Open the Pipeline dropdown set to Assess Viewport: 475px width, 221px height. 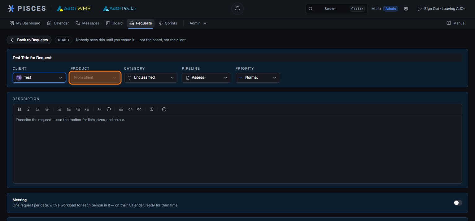pos(207,78)
